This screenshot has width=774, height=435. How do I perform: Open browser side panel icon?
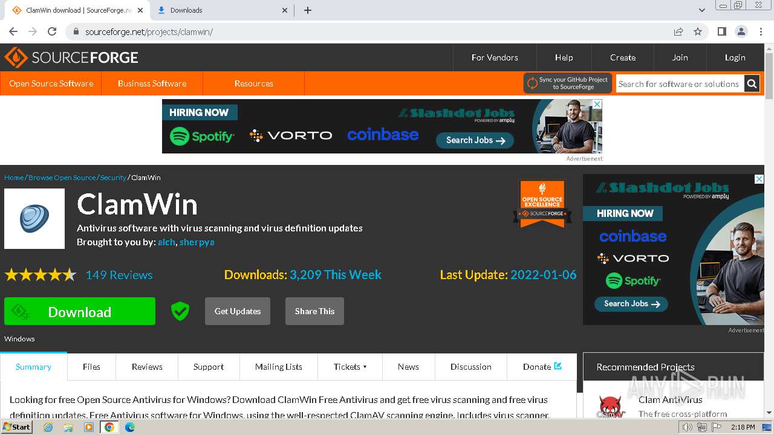click(x=721, y=31)
